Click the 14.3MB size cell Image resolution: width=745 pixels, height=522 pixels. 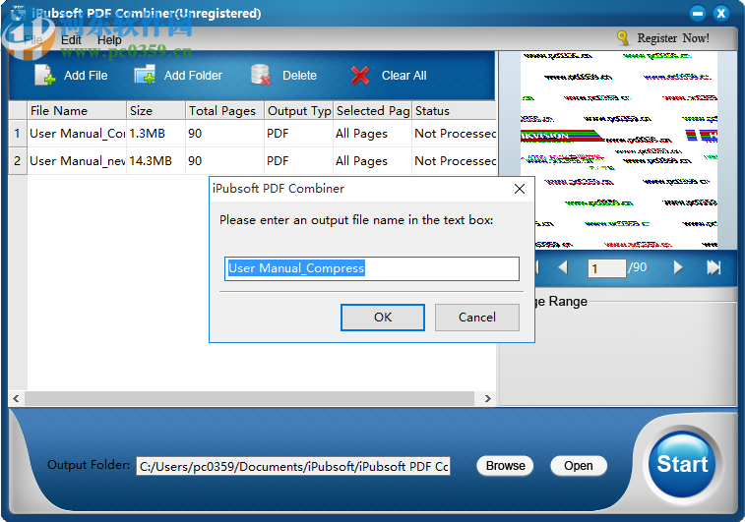[155, 161]
